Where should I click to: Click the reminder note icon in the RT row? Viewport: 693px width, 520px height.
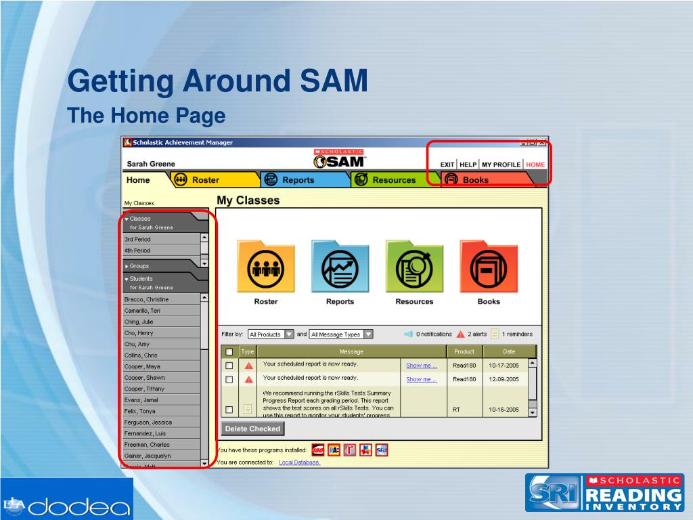248,409
